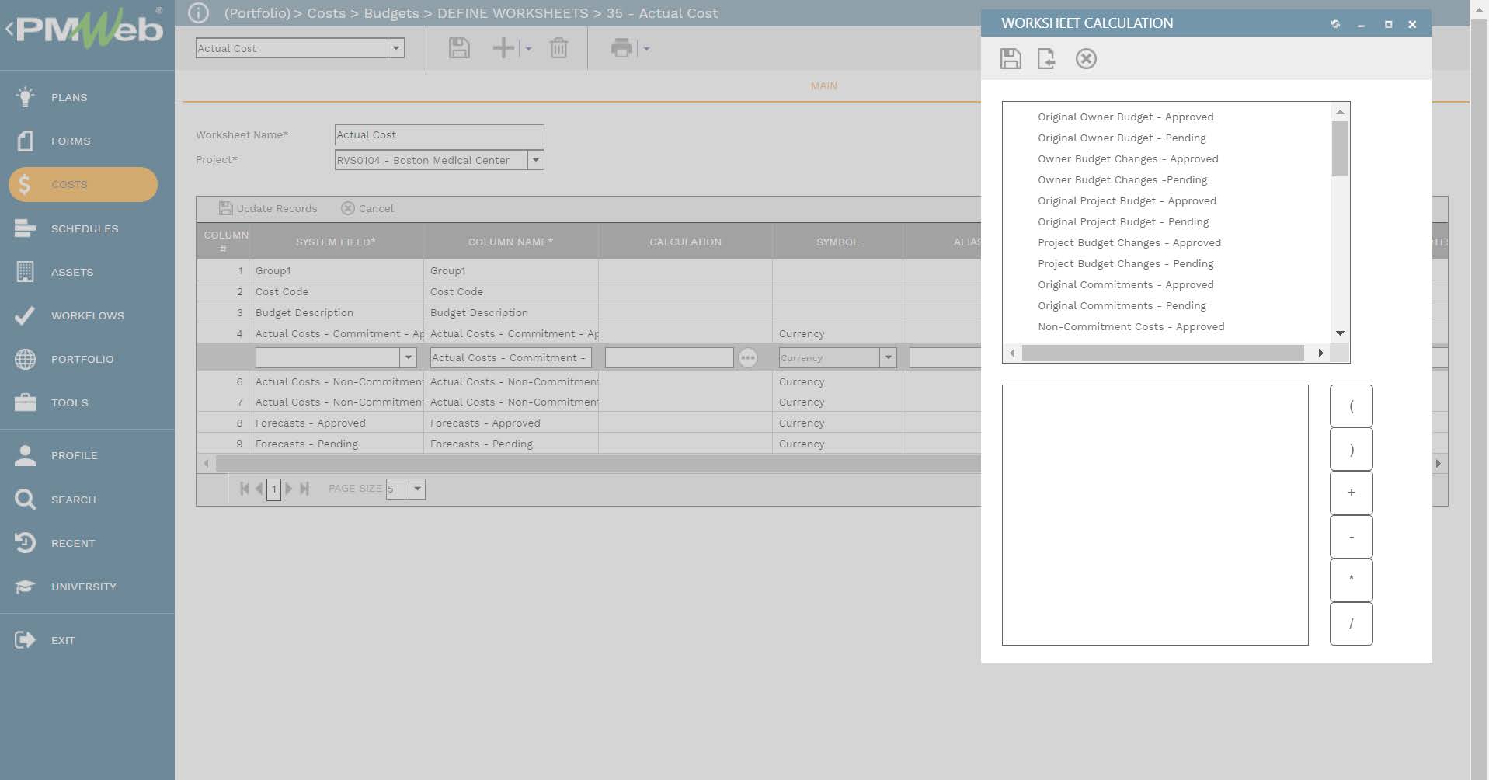Screen dimensions: 1489x780
Task: Select Original Commitments - Pending
Action: [x=1122, y=305]
